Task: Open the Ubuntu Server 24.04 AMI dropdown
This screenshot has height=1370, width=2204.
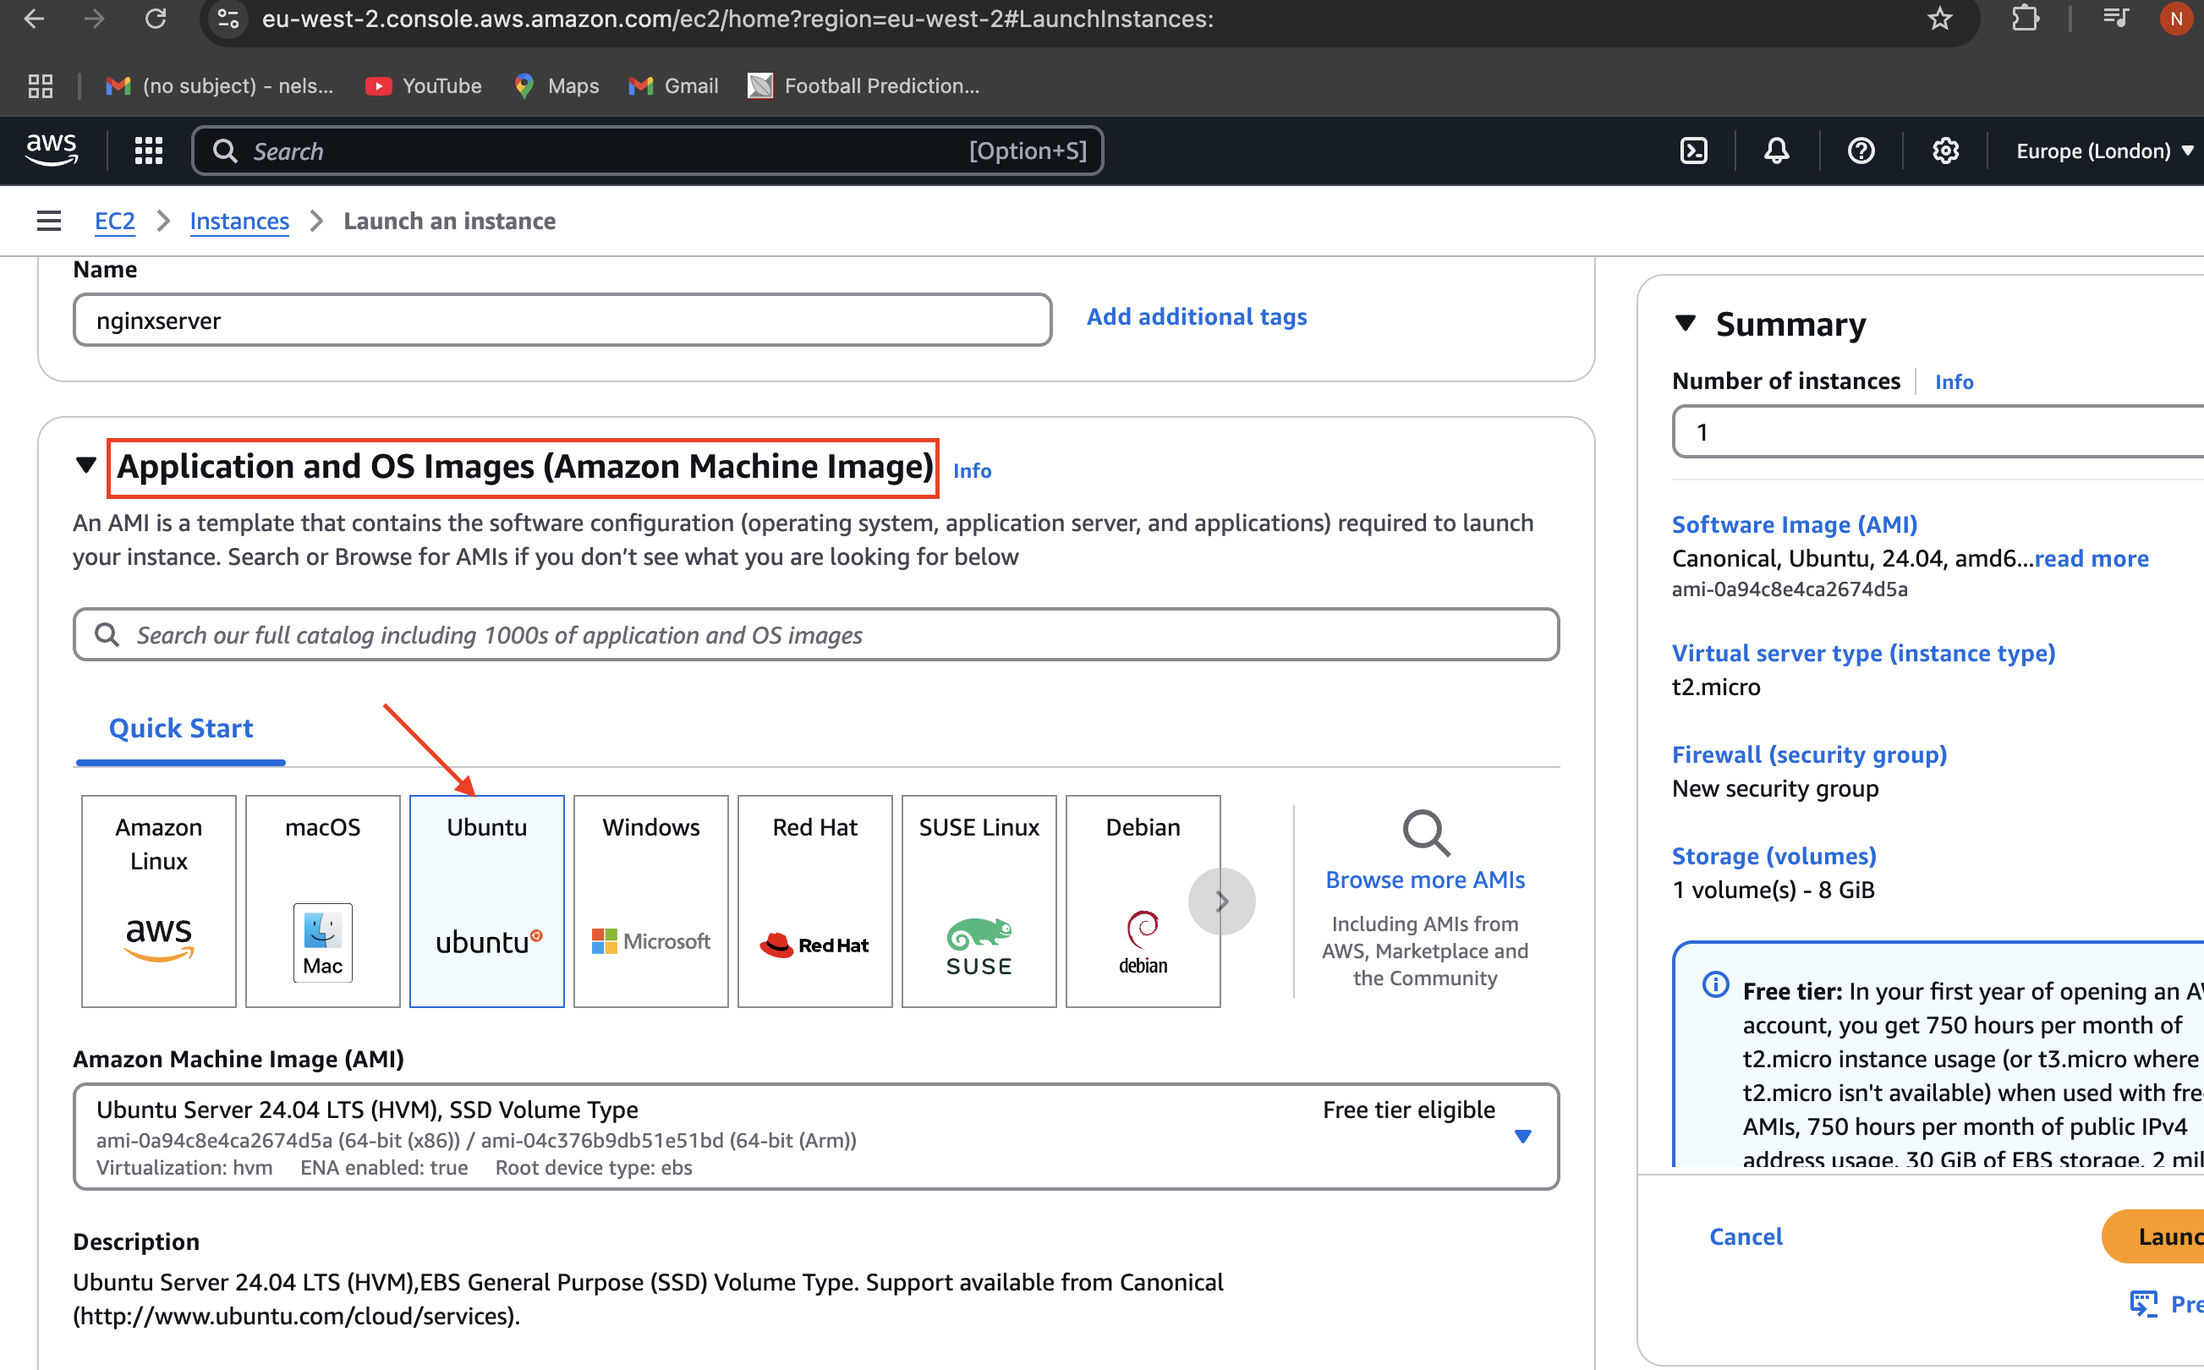Action: click(x=816, y=1137)
